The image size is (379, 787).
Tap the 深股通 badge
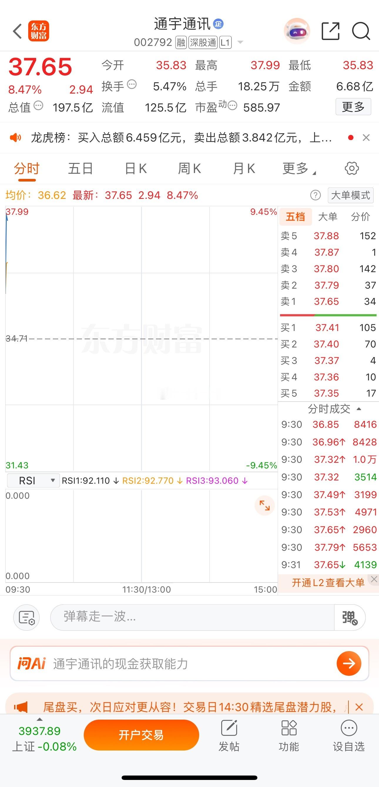click(203, 42)
